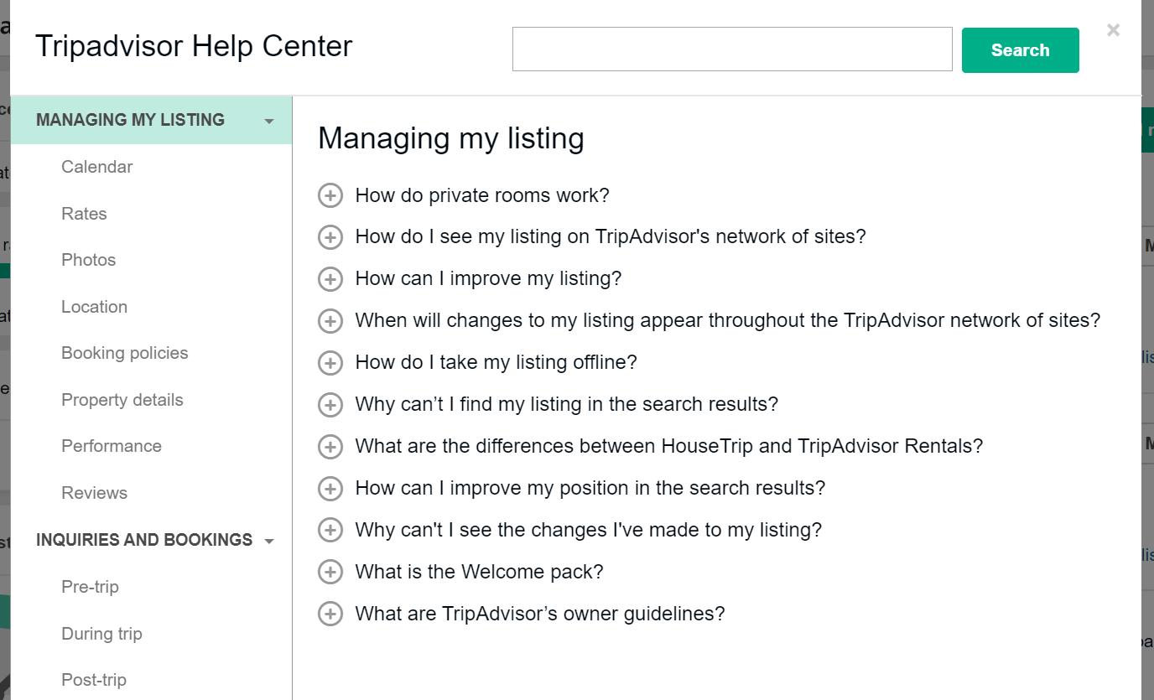Screen dimensions: 1154x700
Task: Open Calendar in the sidebar
Action: [x=97, y=167]
